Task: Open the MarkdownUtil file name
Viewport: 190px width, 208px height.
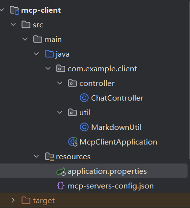Action: tap(117, 127)
